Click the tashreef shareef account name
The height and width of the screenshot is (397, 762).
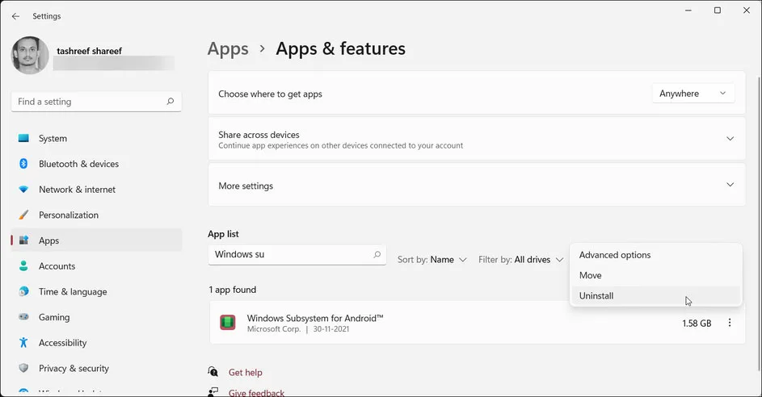(89, 51)
